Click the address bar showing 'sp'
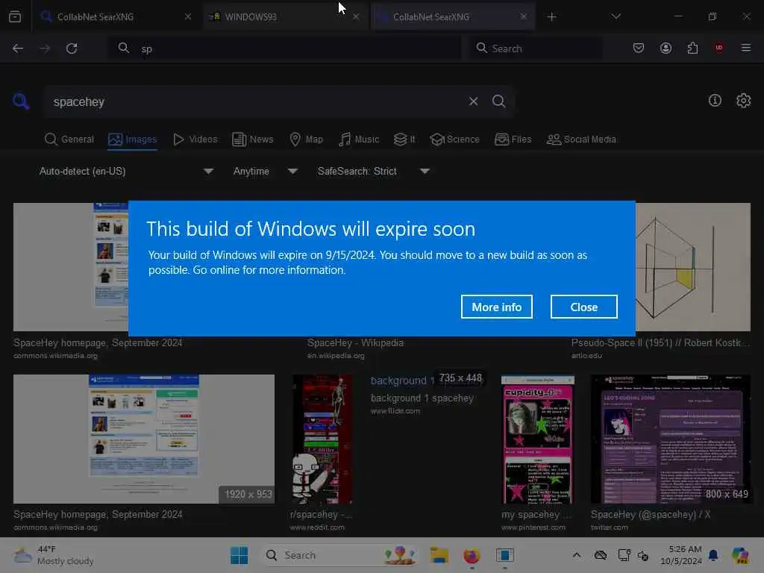Screen dimensions: 764x573 [x=285, y=48]
